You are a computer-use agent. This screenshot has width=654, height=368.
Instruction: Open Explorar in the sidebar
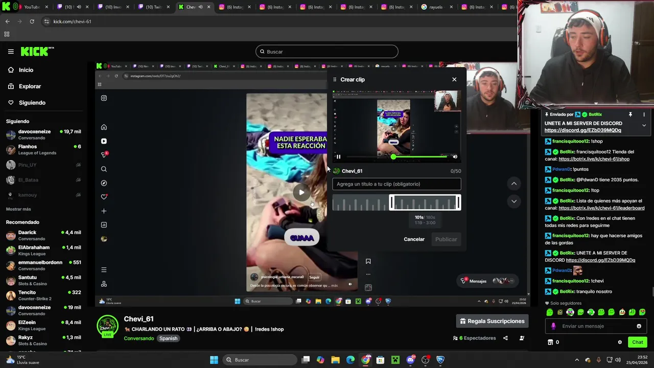pyautogui.click(x=30, y=86)
